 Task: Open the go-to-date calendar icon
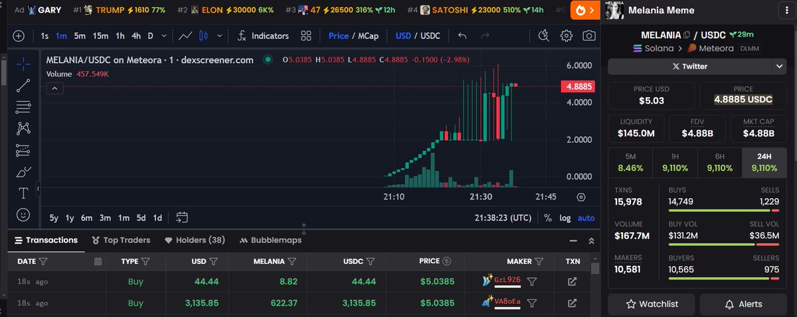(x=182, y=217)
